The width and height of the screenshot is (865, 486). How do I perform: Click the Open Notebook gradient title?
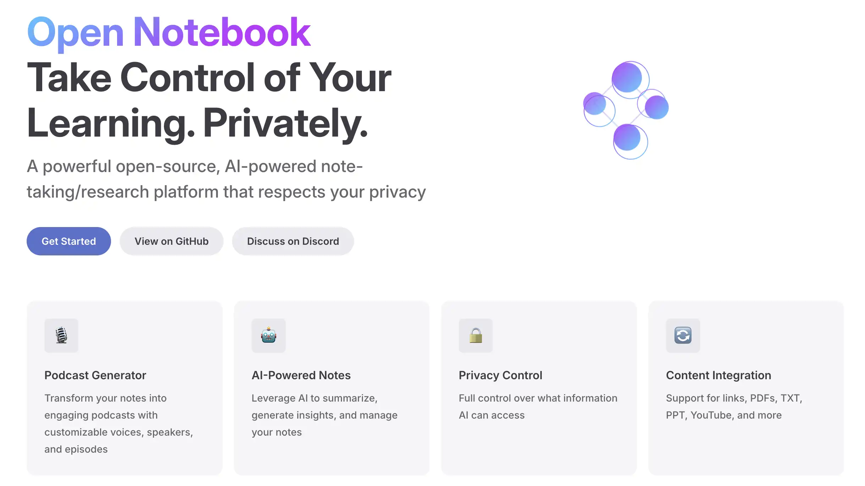pos(169,33)
